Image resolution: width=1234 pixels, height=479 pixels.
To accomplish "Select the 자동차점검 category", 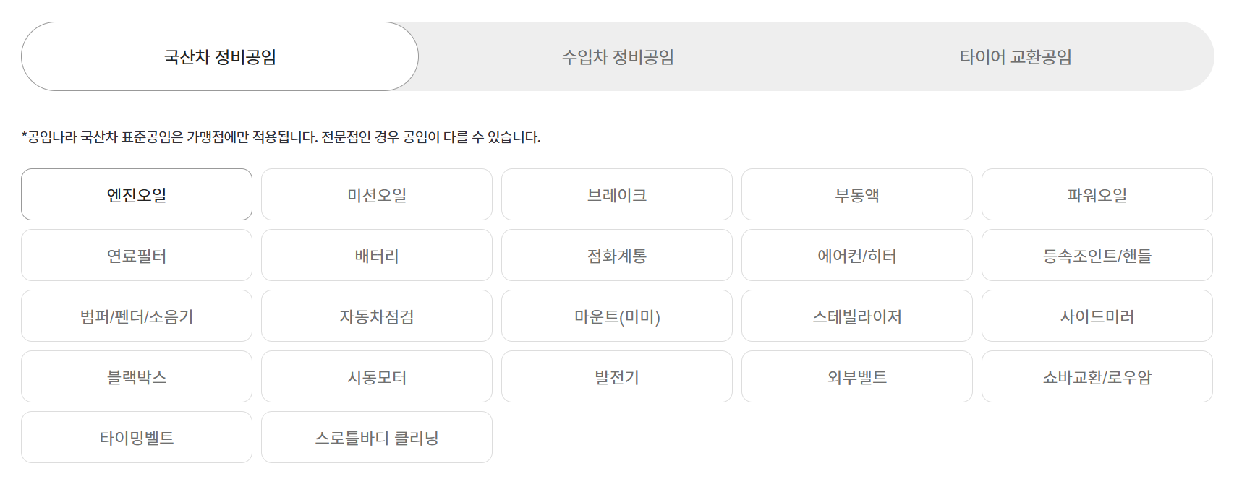I will (377, 316).
